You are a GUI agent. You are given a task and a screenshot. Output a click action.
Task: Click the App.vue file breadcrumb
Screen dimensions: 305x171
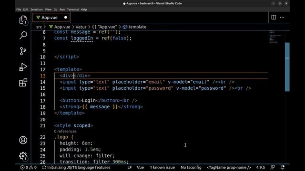(x=60, y=27)
